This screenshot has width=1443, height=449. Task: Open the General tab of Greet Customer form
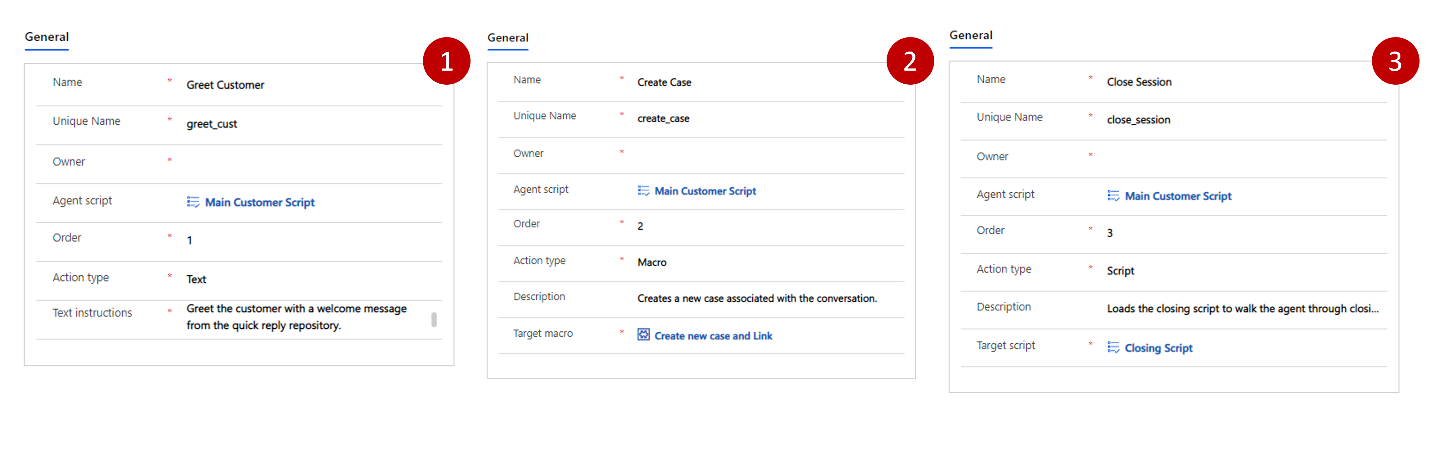[47, 37]
